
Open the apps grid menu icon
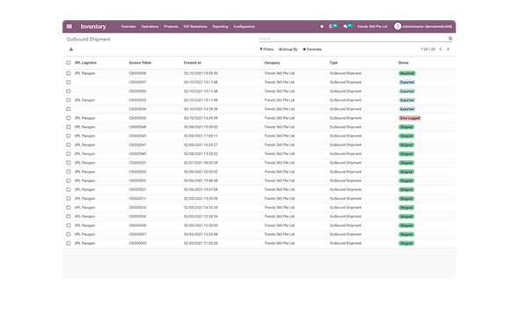click(x=69, y=26)
